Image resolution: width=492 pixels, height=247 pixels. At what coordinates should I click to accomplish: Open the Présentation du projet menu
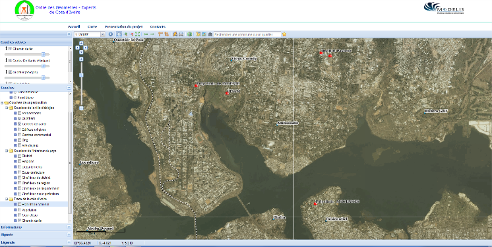pos(123,26)
